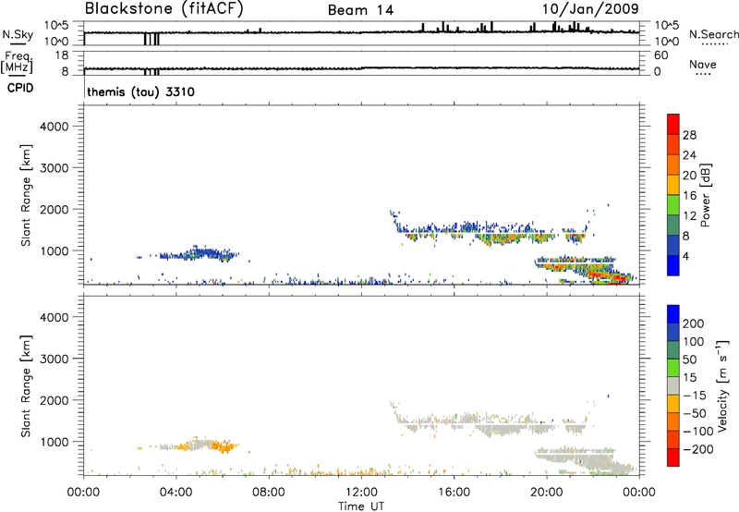
Task: Click the date '10/Jan/2009'
Action: [590, 9]
